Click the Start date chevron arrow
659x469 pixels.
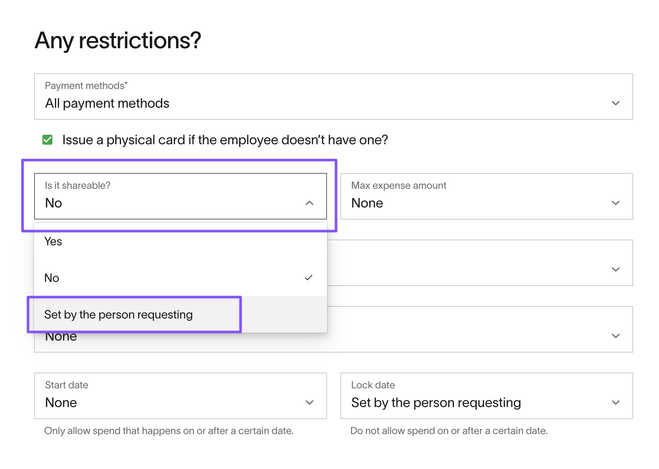310,402
